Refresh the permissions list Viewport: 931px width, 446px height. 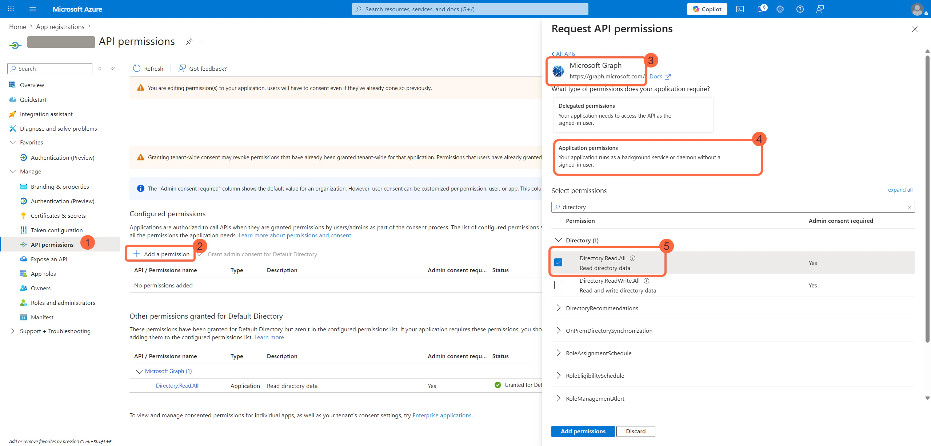click(x=148, y=69)
